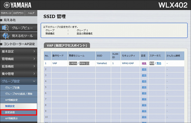Click the No. column header
The image size is (191, 123).
click(x=47, y=56)
